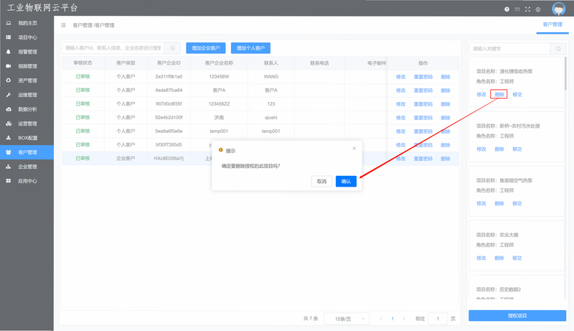Collapse sidebar with the hamburger menu icon
Viewport: 574px width, 331px height.
tap(63, 25)
